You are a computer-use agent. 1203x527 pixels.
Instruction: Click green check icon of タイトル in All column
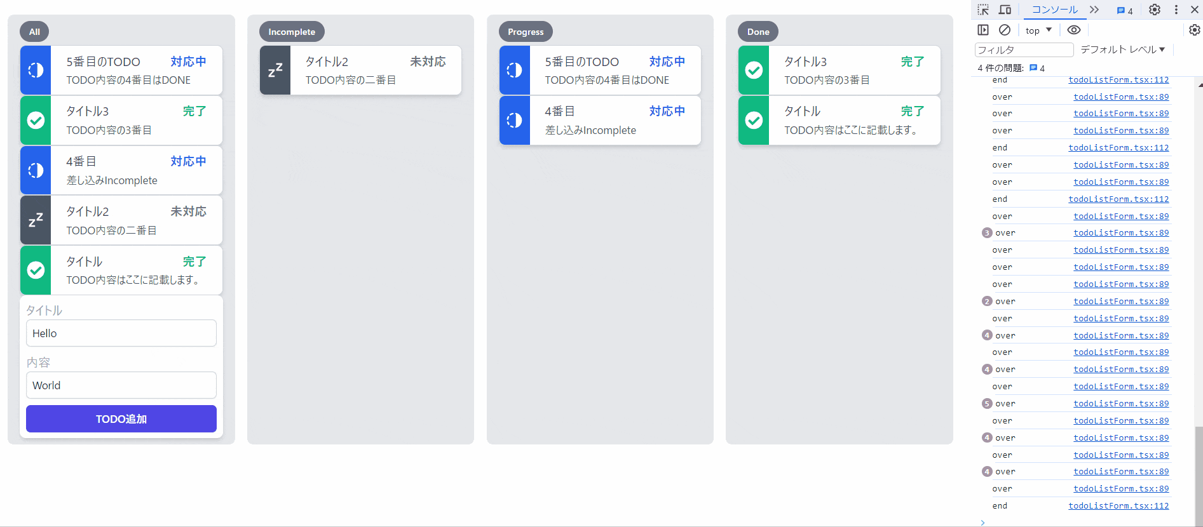[x=36, y=270]
